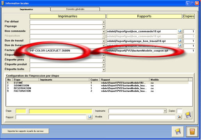Click the bottom floppy disk save button
Viewport: 201px width, 140px height.
[x=178, y=131]
